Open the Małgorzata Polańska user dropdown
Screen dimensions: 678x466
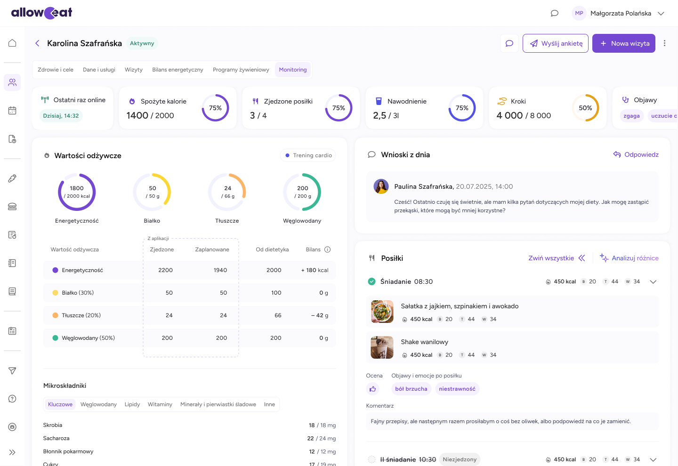661,13
